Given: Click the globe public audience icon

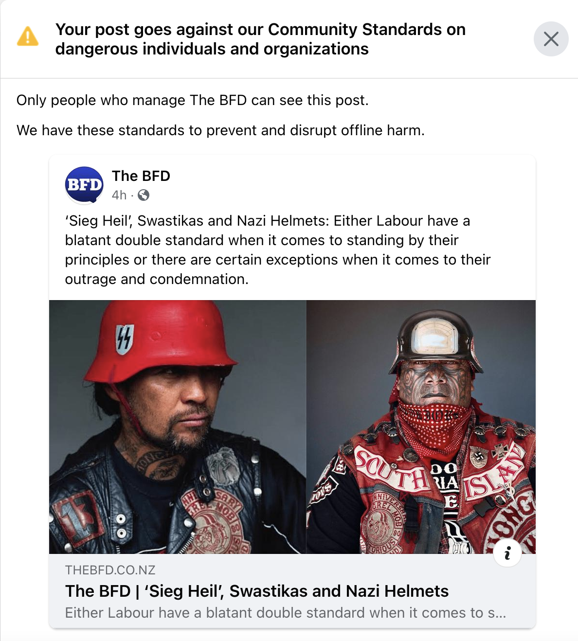Looking at the screenshot, I should [x=144, y=195].
